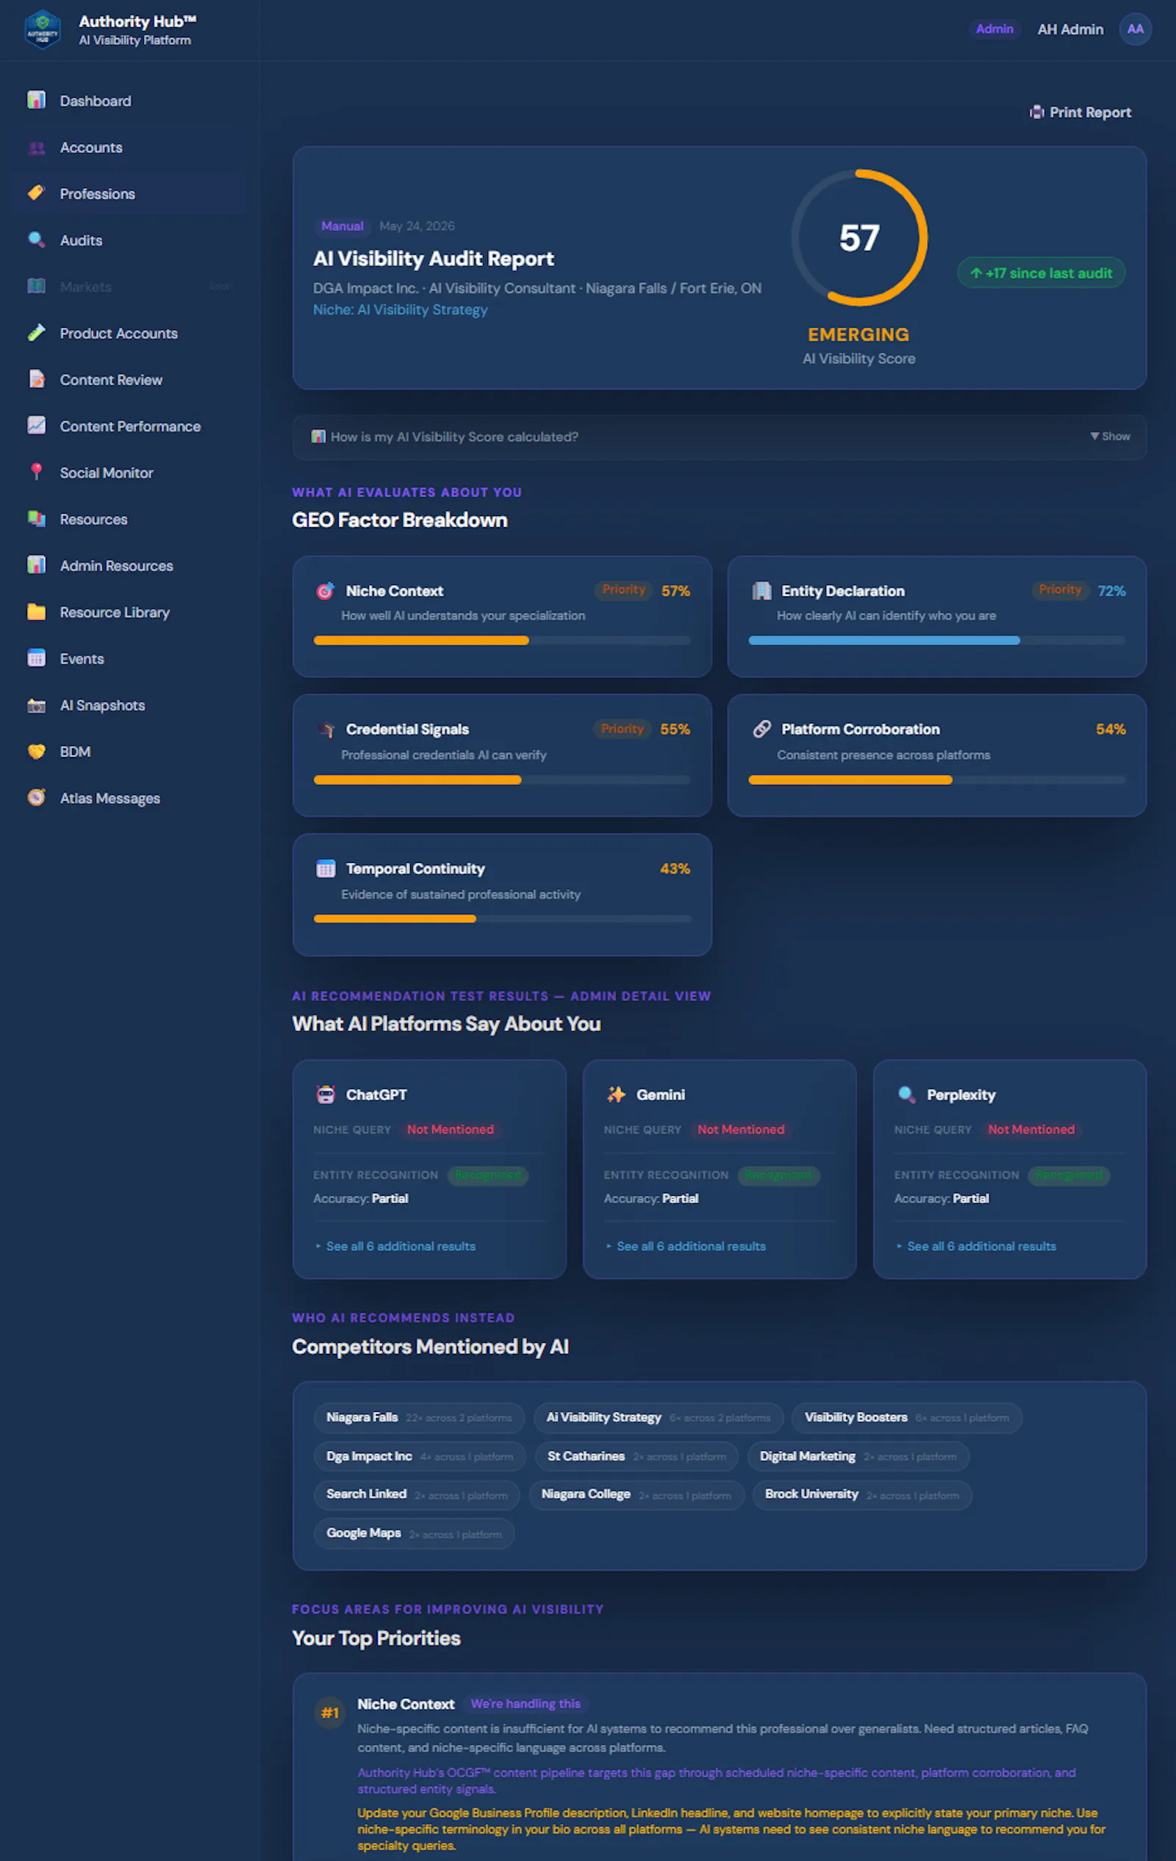Expand the score calculation explanation with Show
This screenshot has width=1176, height=1861.
point(1111,437)
